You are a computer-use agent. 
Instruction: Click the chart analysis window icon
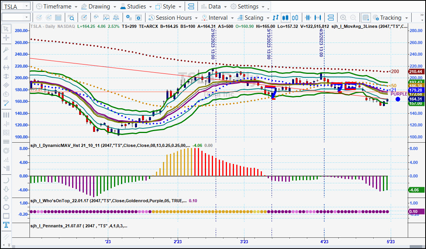(x=106, y=18)
